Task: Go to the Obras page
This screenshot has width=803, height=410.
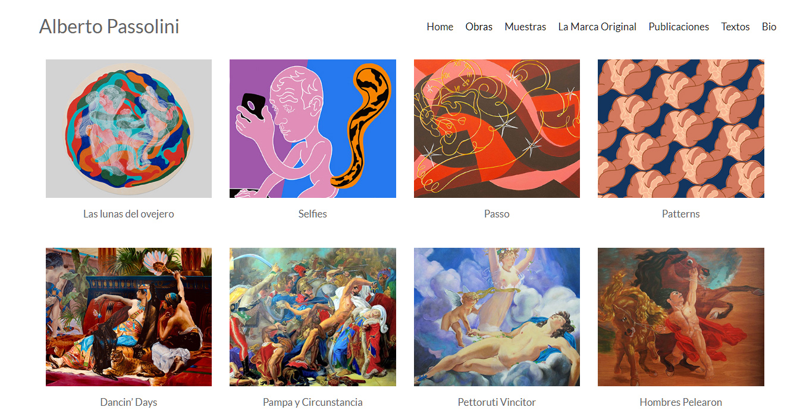Action: 479,27
